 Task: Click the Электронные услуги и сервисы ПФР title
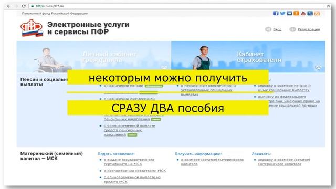(88, 28)
